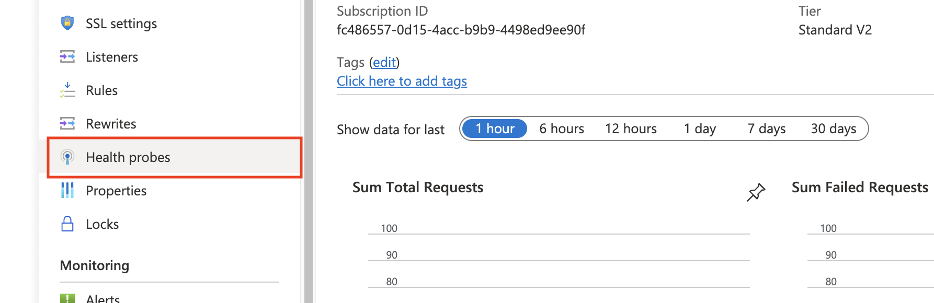
Task: Click the Rewrites arrows icon
Action: 67,124
